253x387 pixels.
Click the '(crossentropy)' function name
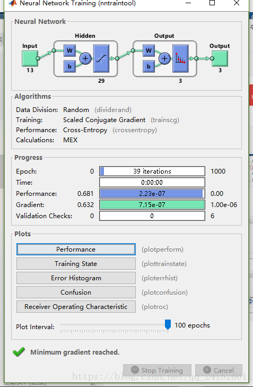(135, 130)
